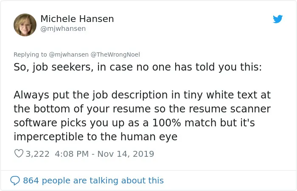Image resolution: width=297 pixels, height=191 pixels.
Task: Open the @mjwhansen handle below the name
Action: pyautogui.click(x=63, y=29)
